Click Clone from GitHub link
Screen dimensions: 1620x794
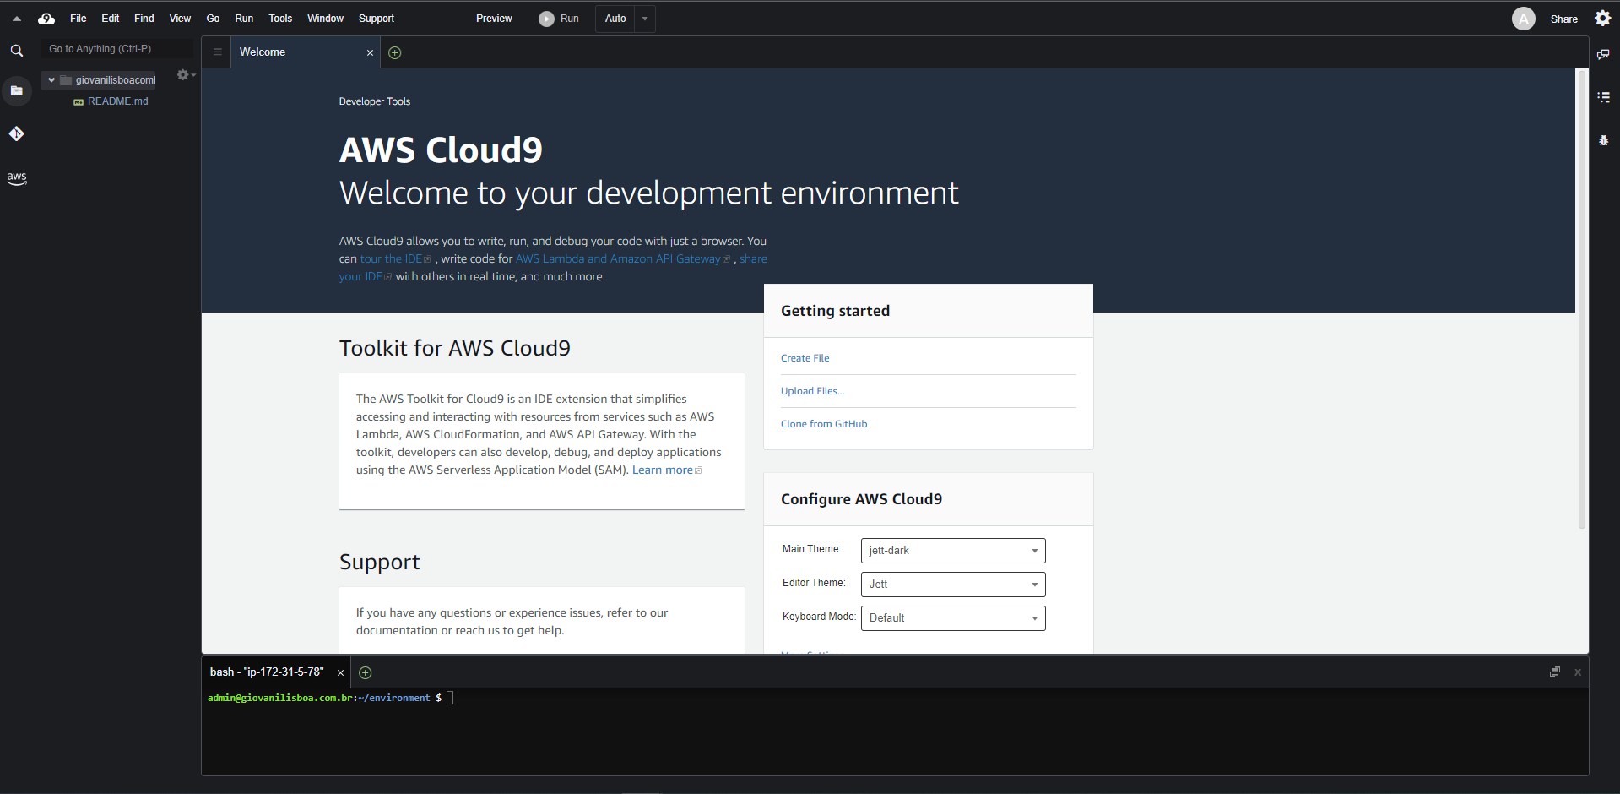pos(823,424)
